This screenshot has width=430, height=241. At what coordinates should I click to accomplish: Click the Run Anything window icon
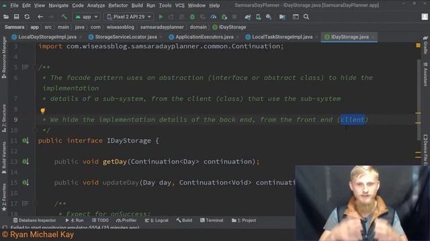tap(296, 17)
